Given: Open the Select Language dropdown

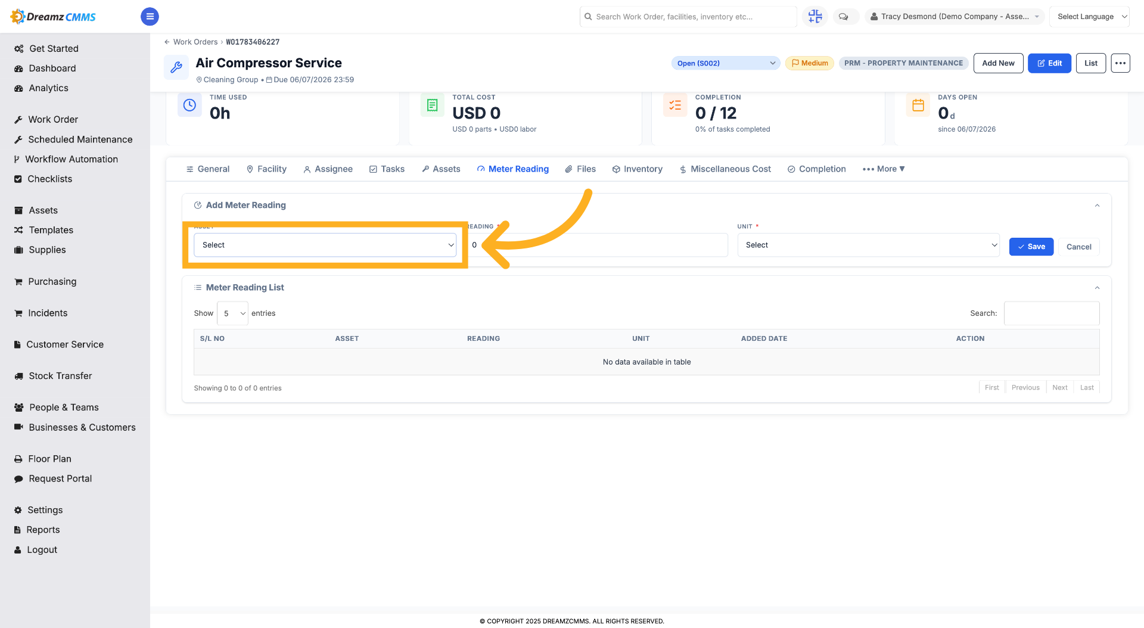Looking at the screenshot, I should (1089, 17).
